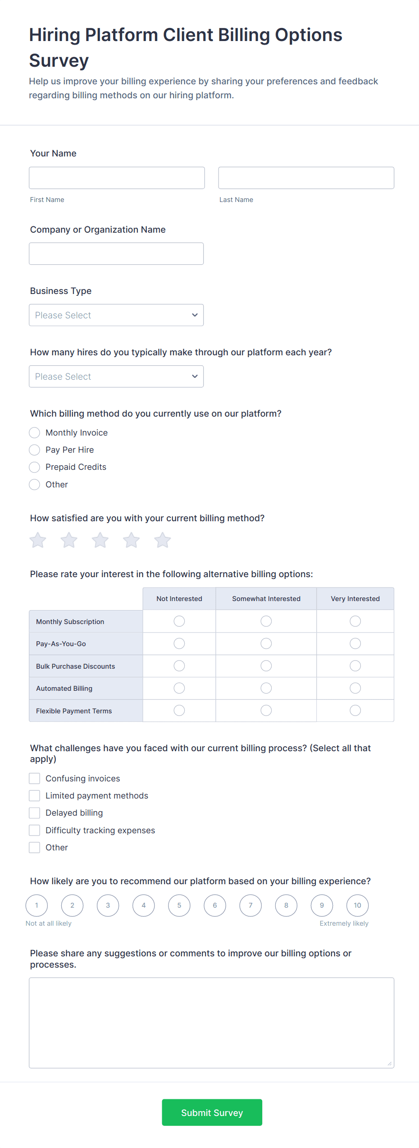Click the suggestions comment text area
The height and width of the screenshot is (1148, 419).
click(211, 1023)
